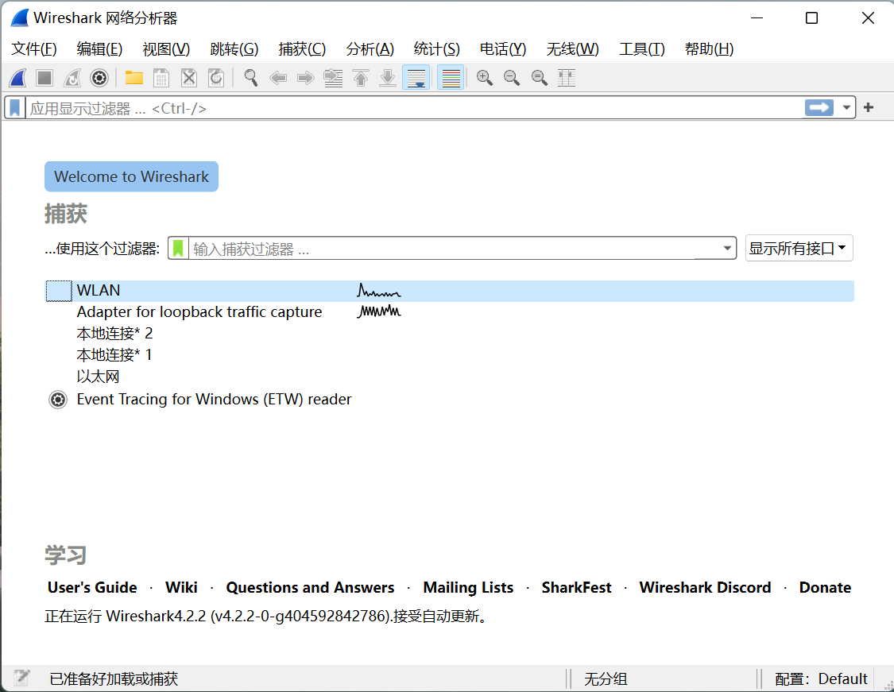Click 已准备好加载或捕获 status text

coord(114,678)
